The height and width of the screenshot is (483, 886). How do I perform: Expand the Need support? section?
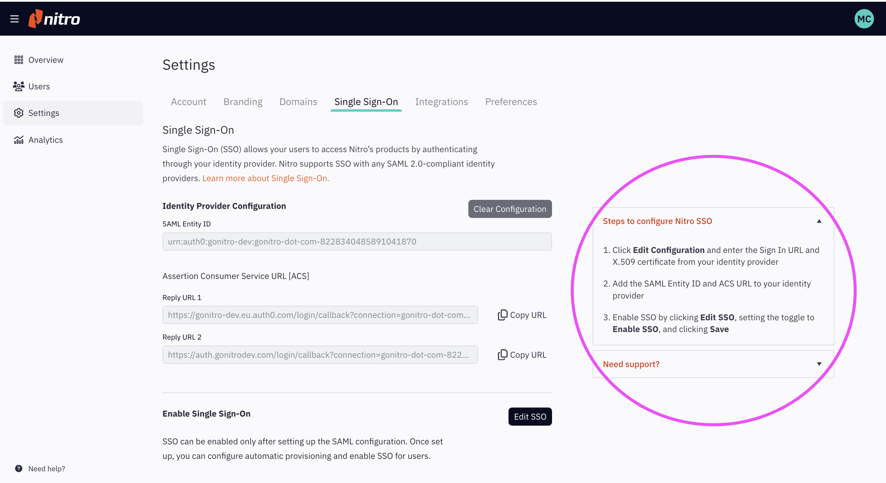coord(819,364)
